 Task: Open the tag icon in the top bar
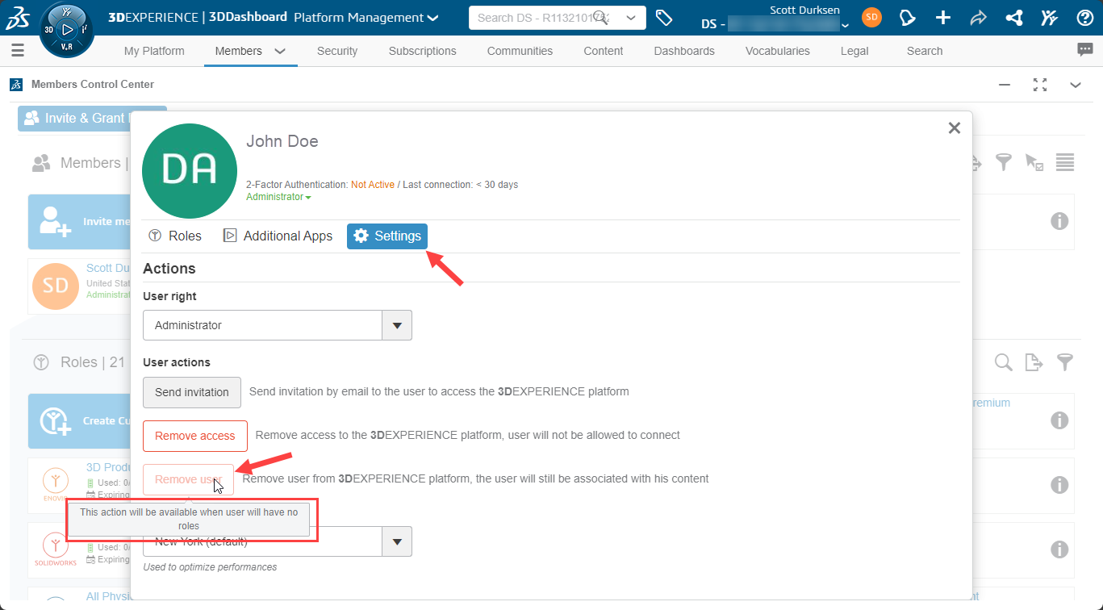(664, 18)
